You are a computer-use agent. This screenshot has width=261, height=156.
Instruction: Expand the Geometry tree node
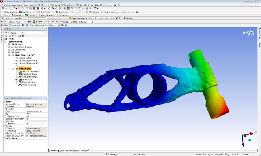tap(9, 44)
